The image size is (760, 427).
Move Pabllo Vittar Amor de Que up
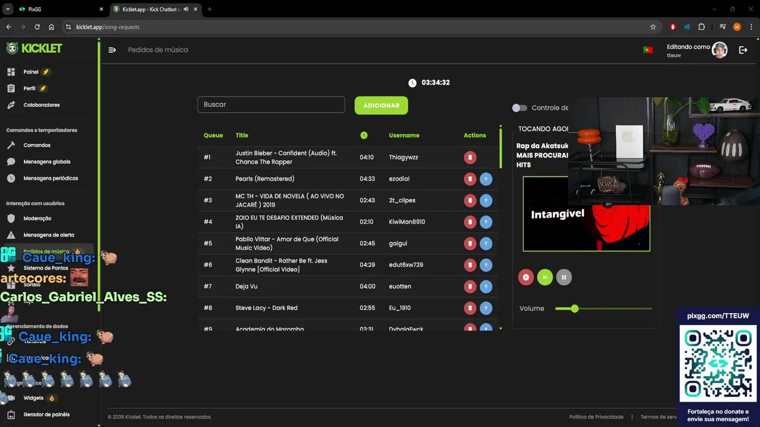(486, 243)
